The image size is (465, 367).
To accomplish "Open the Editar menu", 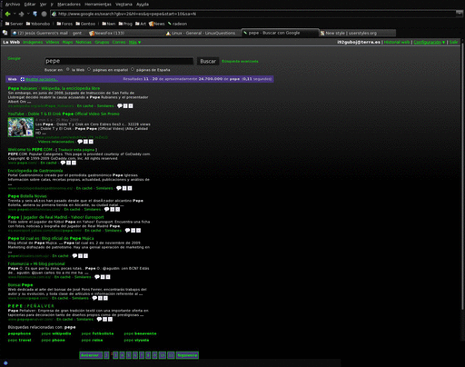I will [x=30, y=5].
